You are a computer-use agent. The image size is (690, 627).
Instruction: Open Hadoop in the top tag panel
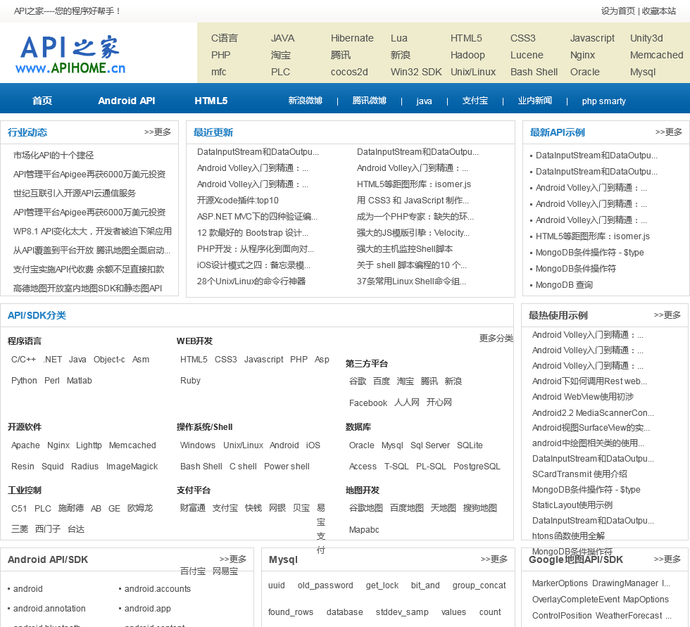(468, 55)
